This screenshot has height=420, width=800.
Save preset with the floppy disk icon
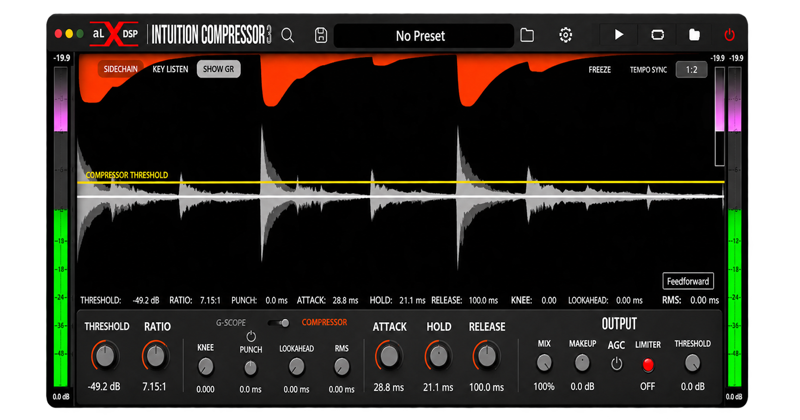[321, 35]
